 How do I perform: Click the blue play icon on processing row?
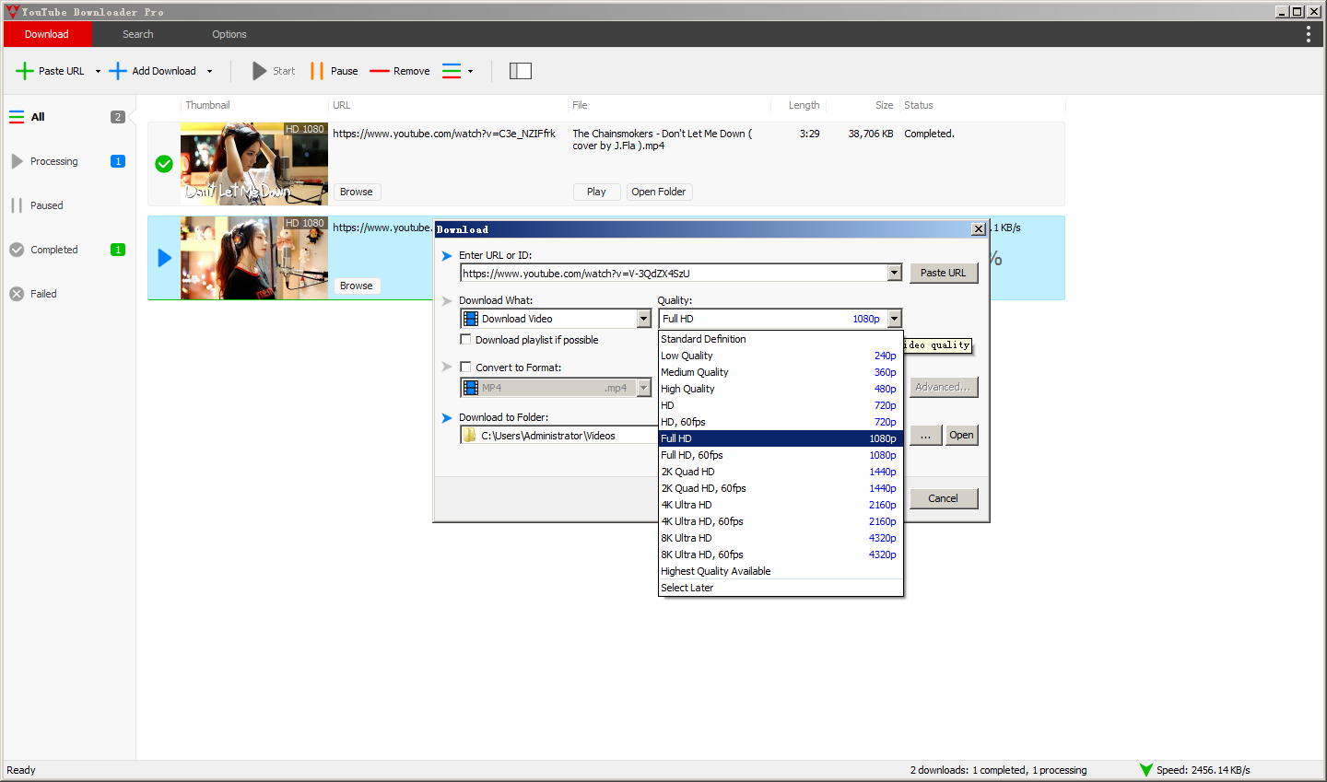pyautogui.click(x=165, y=258)
